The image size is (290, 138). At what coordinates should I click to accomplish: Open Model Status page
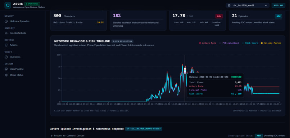(17, 75)
